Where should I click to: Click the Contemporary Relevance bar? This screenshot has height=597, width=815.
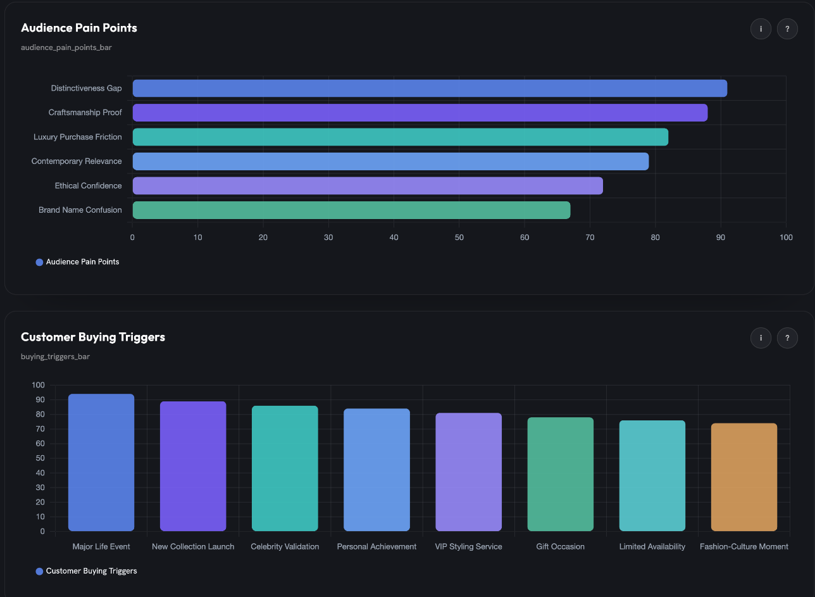point(390,161)
